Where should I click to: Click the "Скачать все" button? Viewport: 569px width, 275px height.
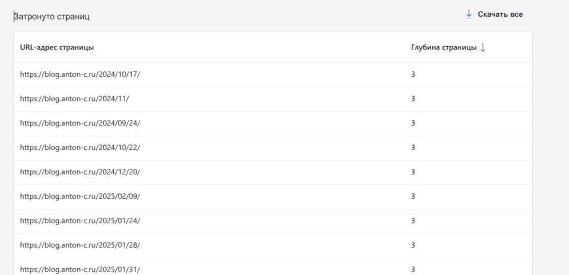coord(500,14)
